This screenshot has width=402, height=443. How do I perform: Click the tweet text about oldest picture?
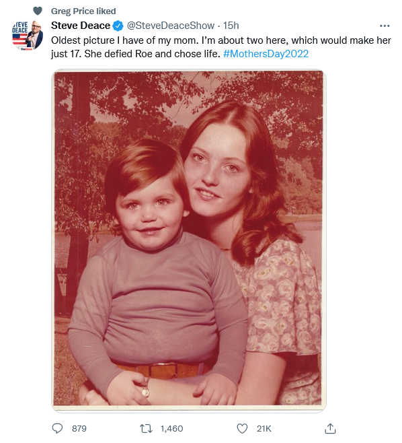coord(221,47)
